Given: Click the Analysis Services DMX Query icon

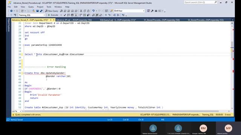Looking at the screenshot, I should 69,11.
